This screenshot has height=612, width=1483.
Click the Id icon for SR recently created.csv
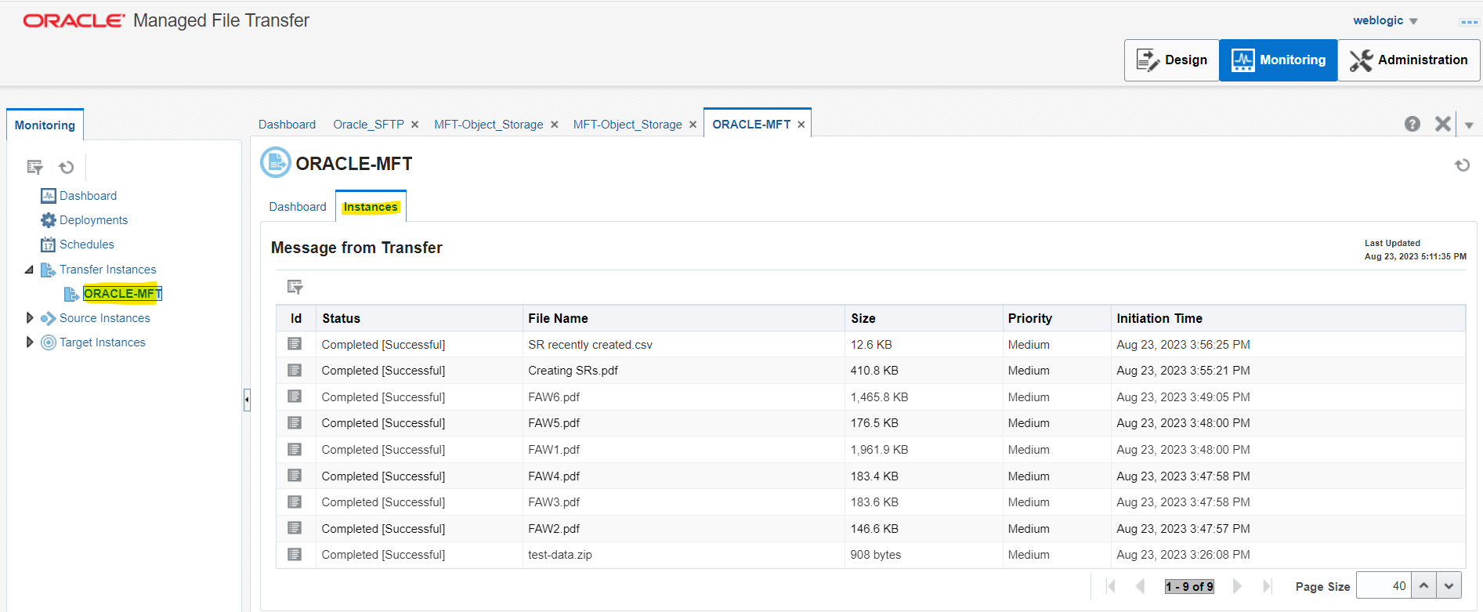(295, 344)
